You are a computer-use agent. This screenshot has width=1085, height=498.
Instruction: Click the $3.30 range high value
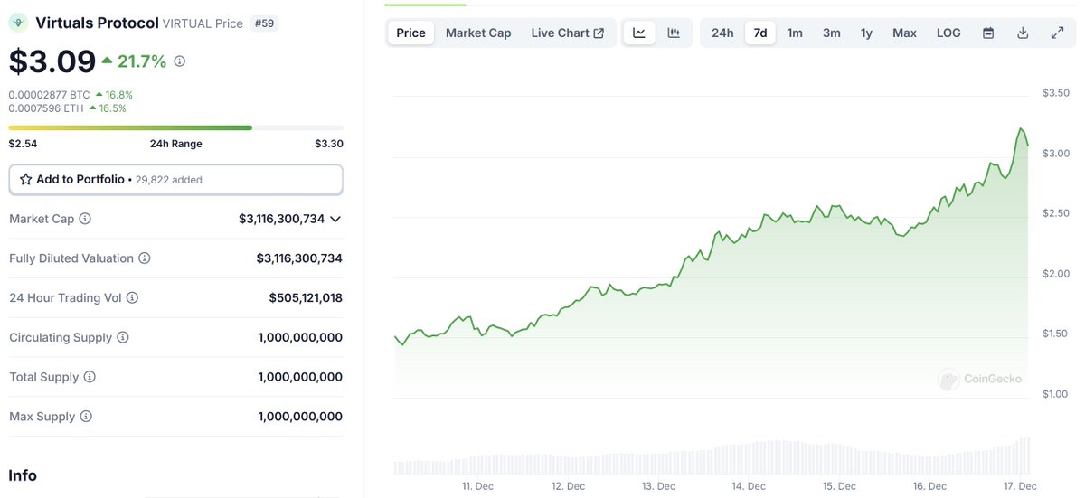[x=328, y=144]
